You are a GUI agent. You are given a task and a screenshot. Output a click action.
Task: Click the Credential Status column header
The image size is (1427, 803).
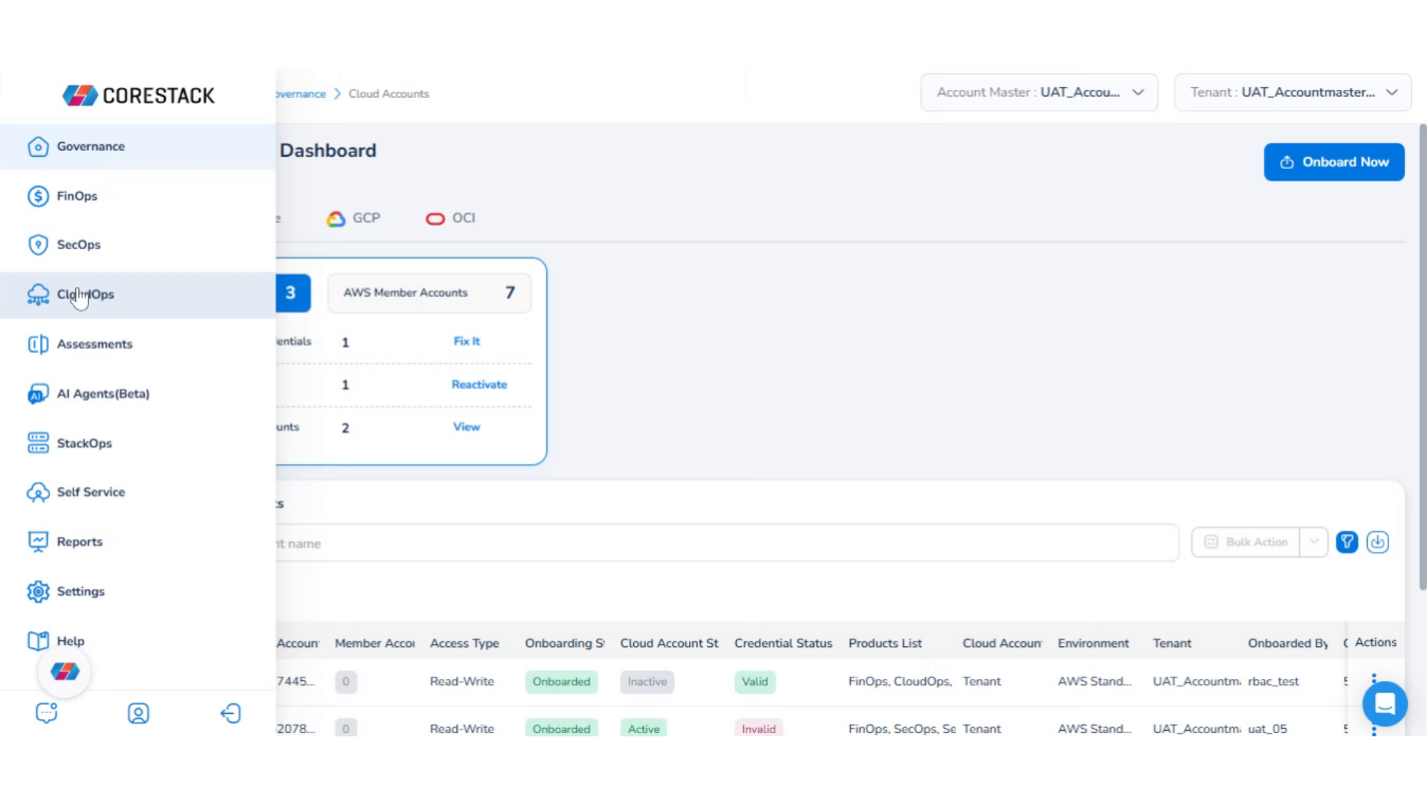coord(783,643)
